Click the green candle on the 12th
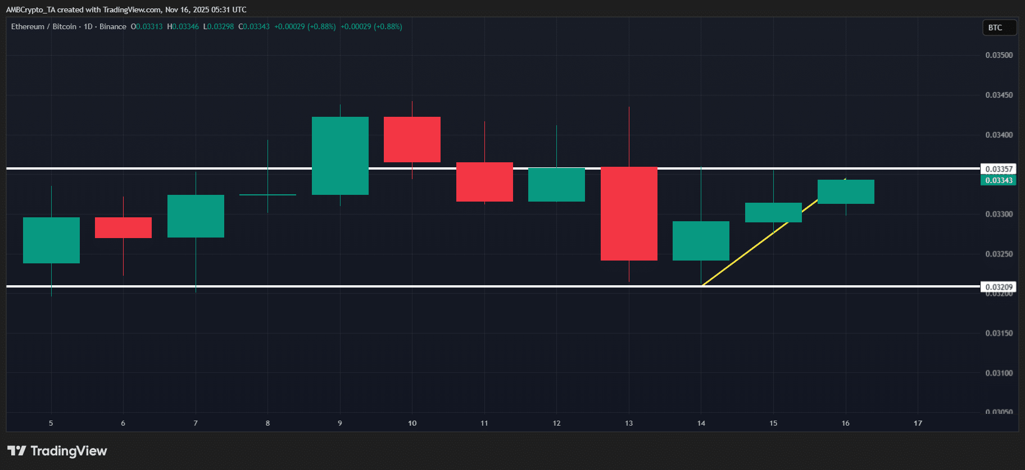Viewport: 1025px width, 470px height. point(556,185)
